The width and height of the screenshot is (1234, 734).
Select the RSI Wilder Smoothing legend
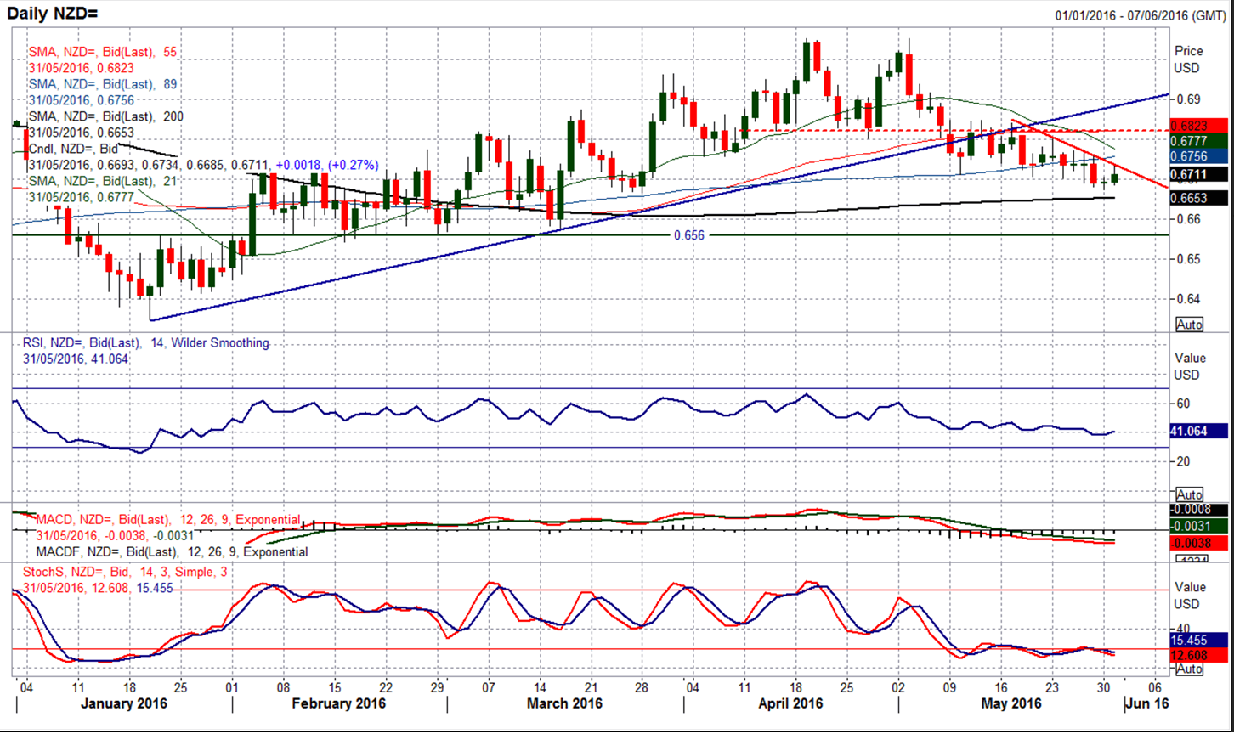[x=145, y=343]
